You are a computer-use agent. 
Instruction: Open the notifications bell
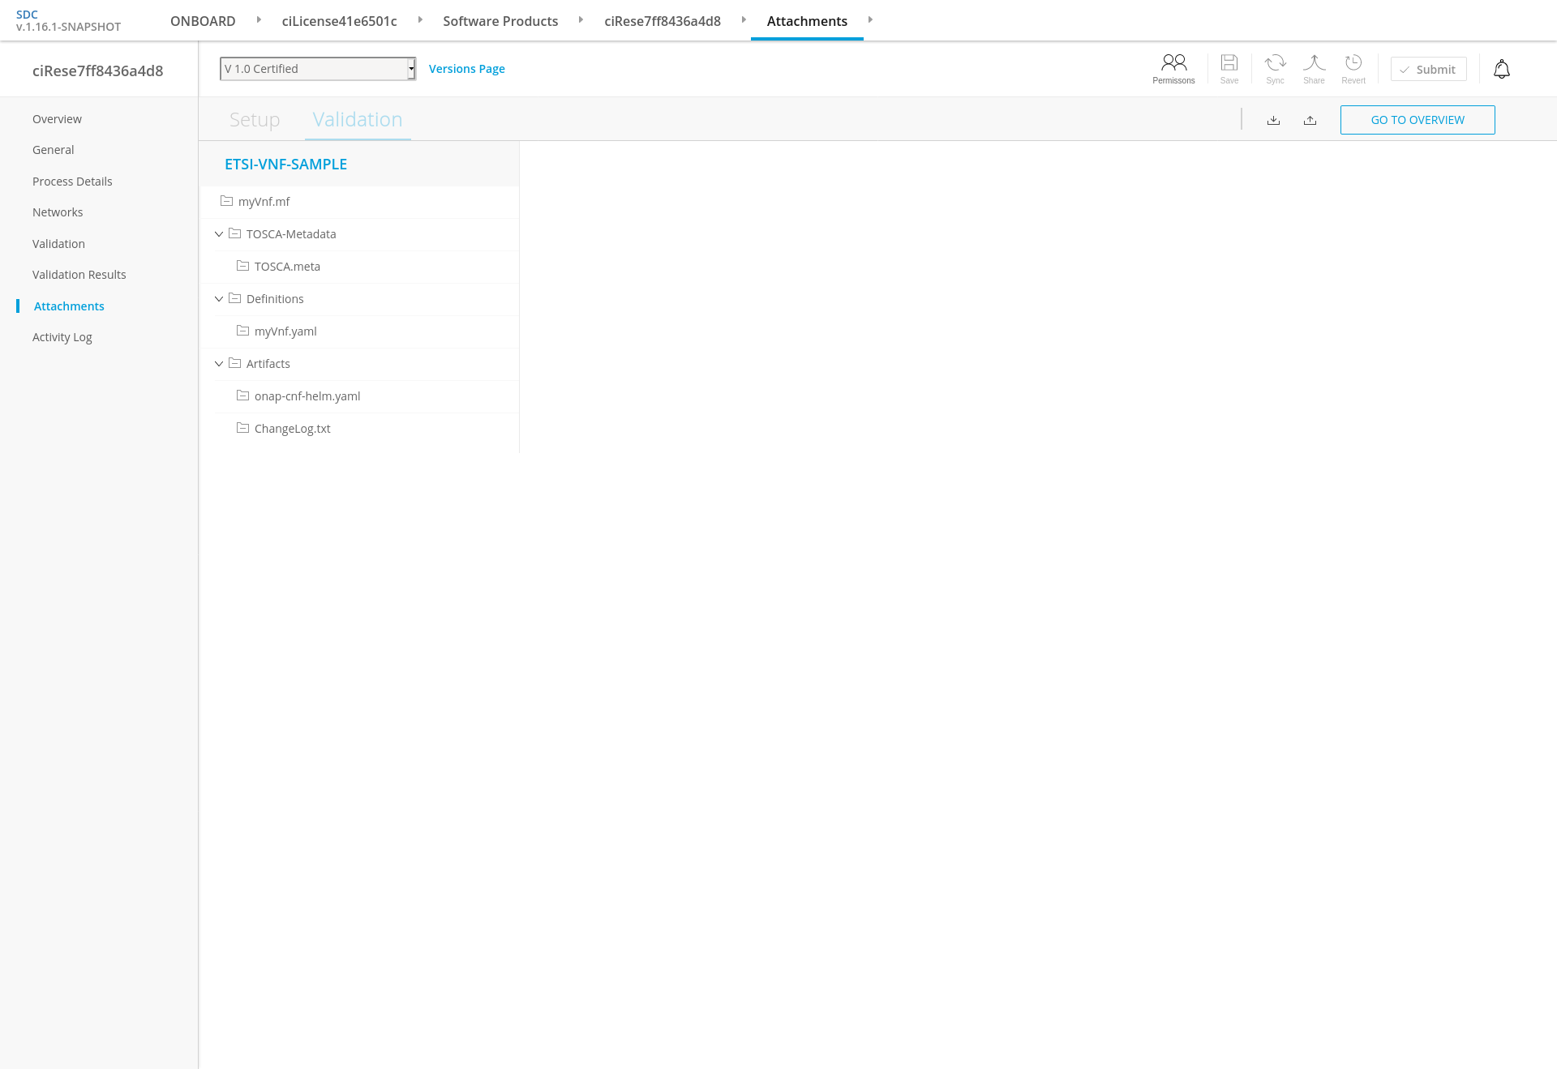1501,70
